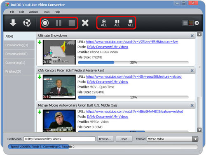Pause the selected task

point(59,23)
